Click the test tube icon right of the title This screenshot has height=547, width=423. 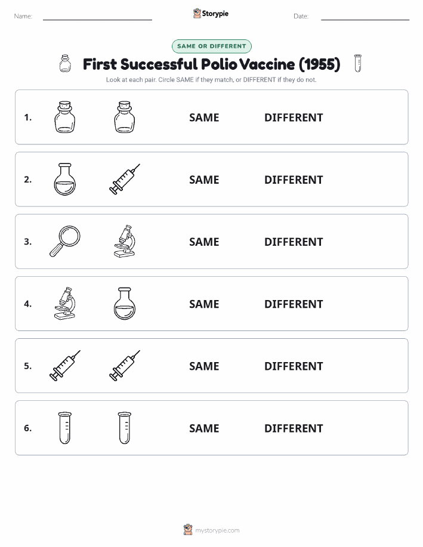pyautogui.click(x=358, y=63)
